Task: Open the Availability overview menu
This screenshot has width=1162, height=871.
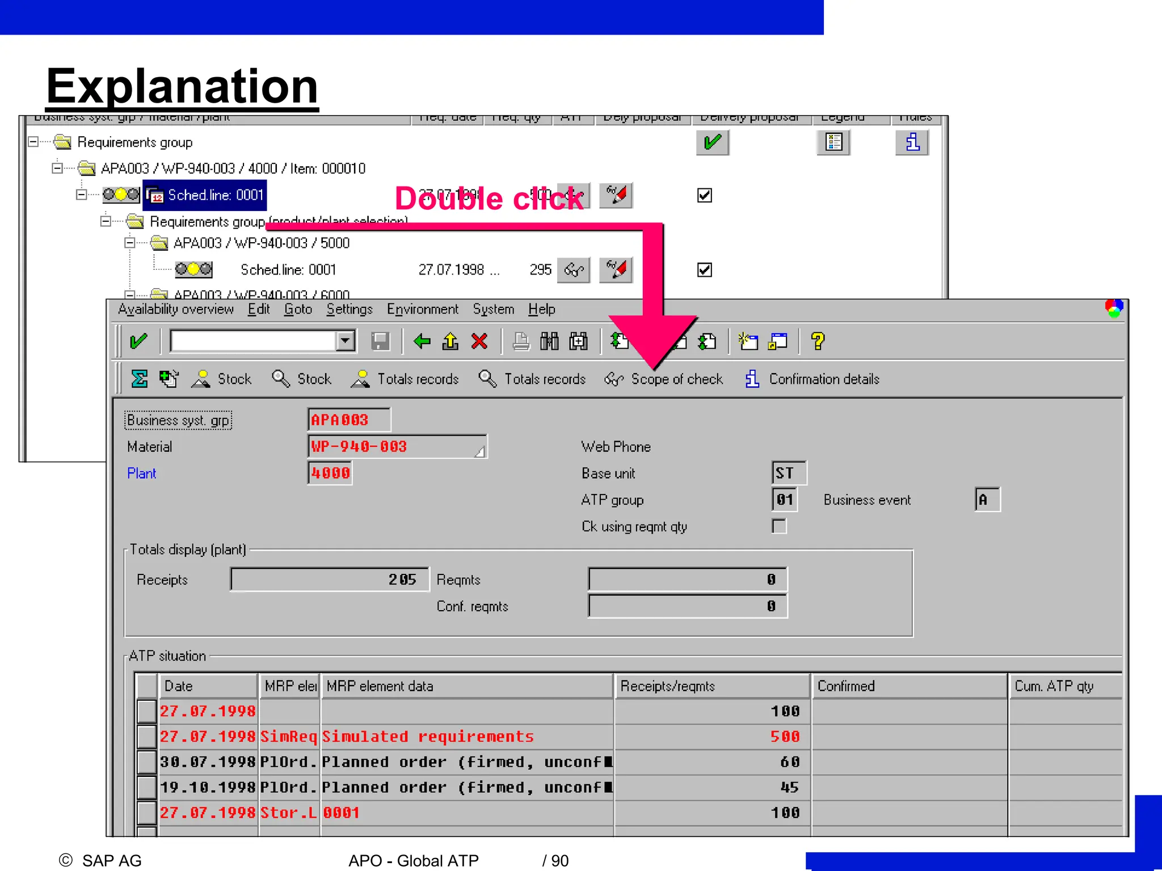Action: 176,310
